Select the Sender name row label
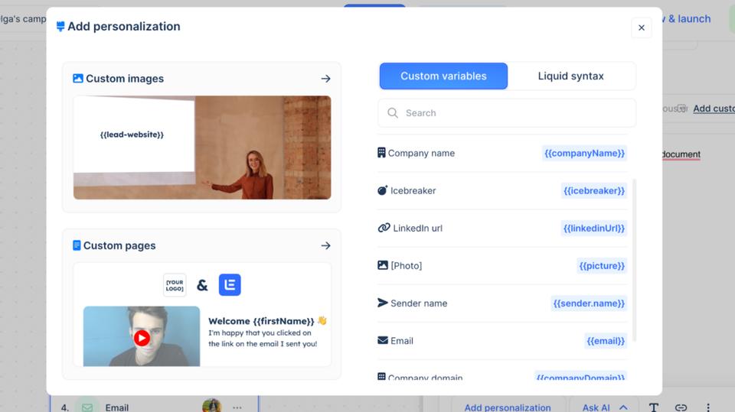Viewport: 735px width, 412px height. click(x=419, y=303)
